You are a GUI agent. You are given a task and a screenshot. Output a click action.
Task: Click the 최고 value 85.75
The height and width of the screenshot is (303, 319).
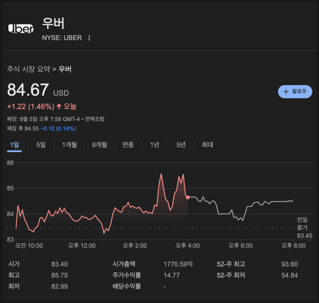[x=59, y=275]
